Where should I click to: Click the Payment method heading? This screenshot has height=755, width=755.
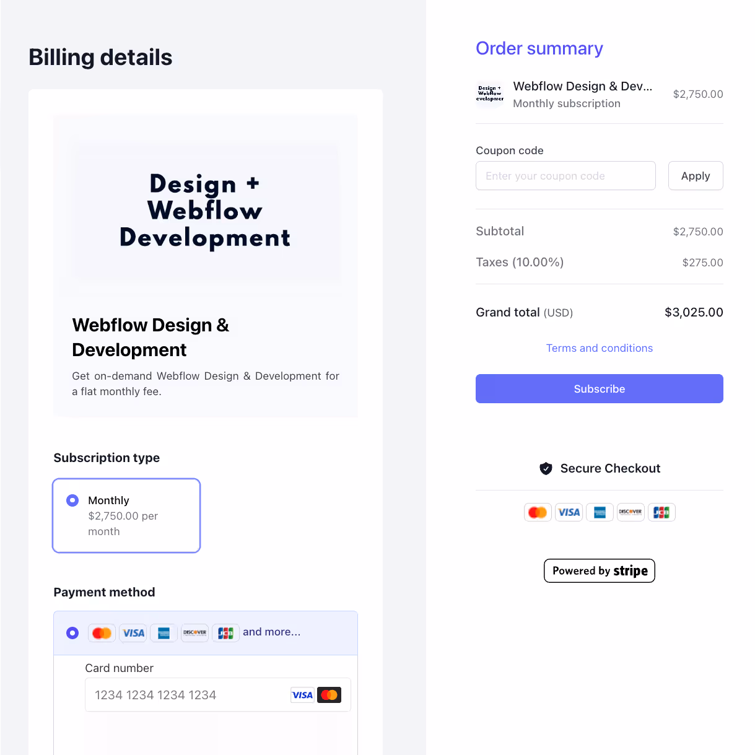pos(104,592)
